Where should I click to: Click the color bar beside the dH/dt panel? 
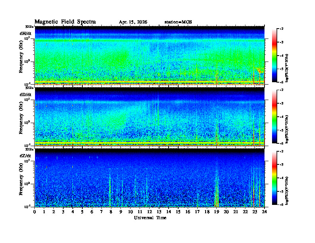tap(274, 56)
